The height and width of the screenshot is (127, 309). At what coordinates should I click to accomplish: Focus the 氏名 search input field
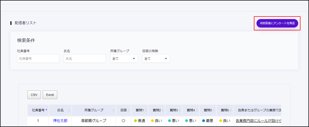tap(85, 58)
